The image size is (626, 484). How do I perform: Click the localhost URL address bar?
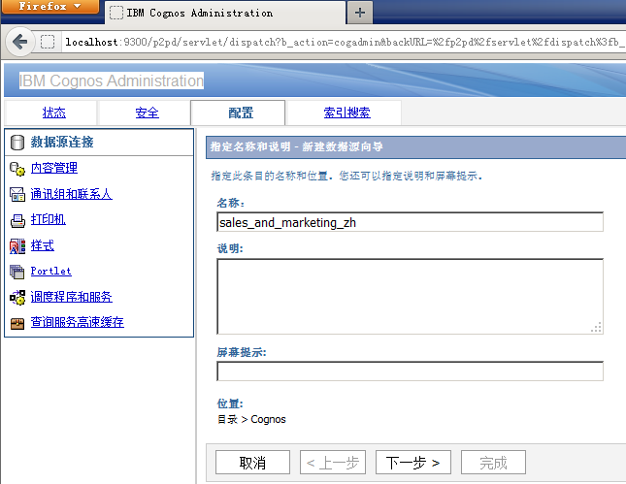coord(344,42)
